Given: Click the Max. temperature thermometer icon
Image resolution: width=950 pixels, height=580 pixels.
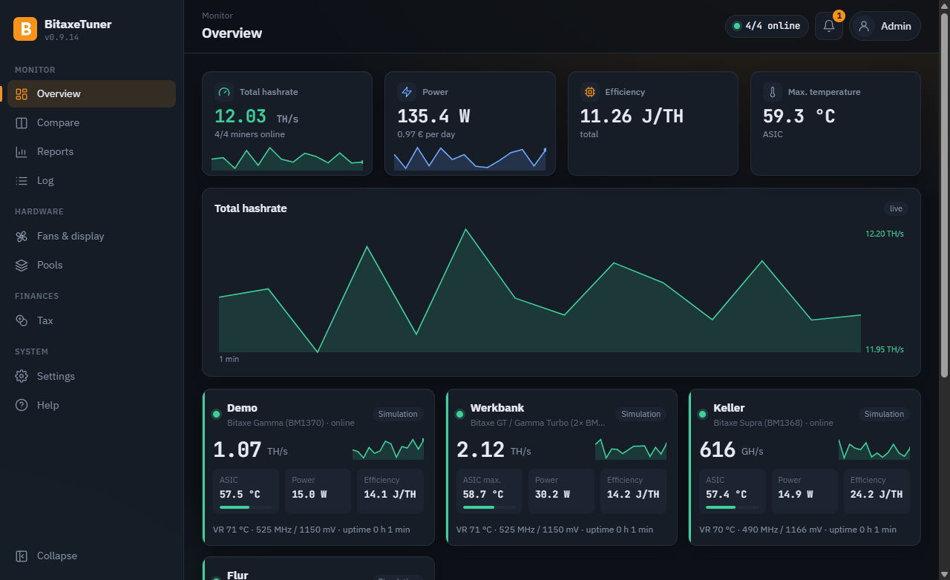Looking at the screenshot, I should (x=773, y=92).
